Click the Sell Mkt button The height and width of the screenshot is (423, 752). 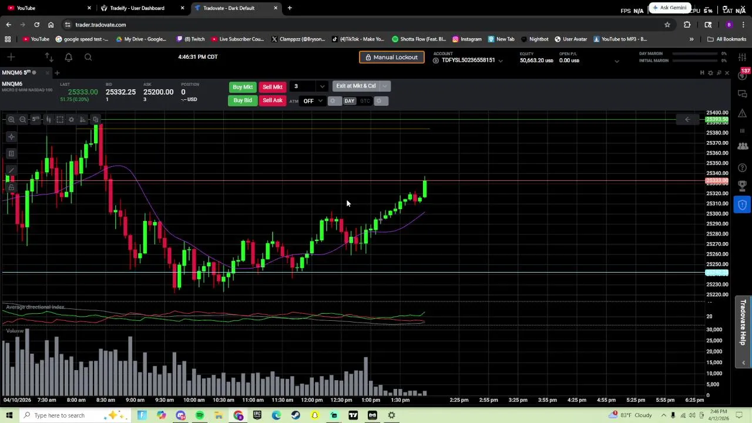click(x=273, y=87)
